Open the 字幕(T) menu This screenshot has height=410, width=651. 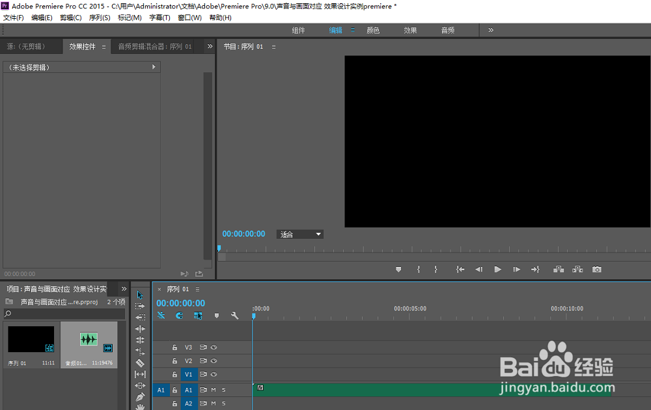[x=160, y=18]
